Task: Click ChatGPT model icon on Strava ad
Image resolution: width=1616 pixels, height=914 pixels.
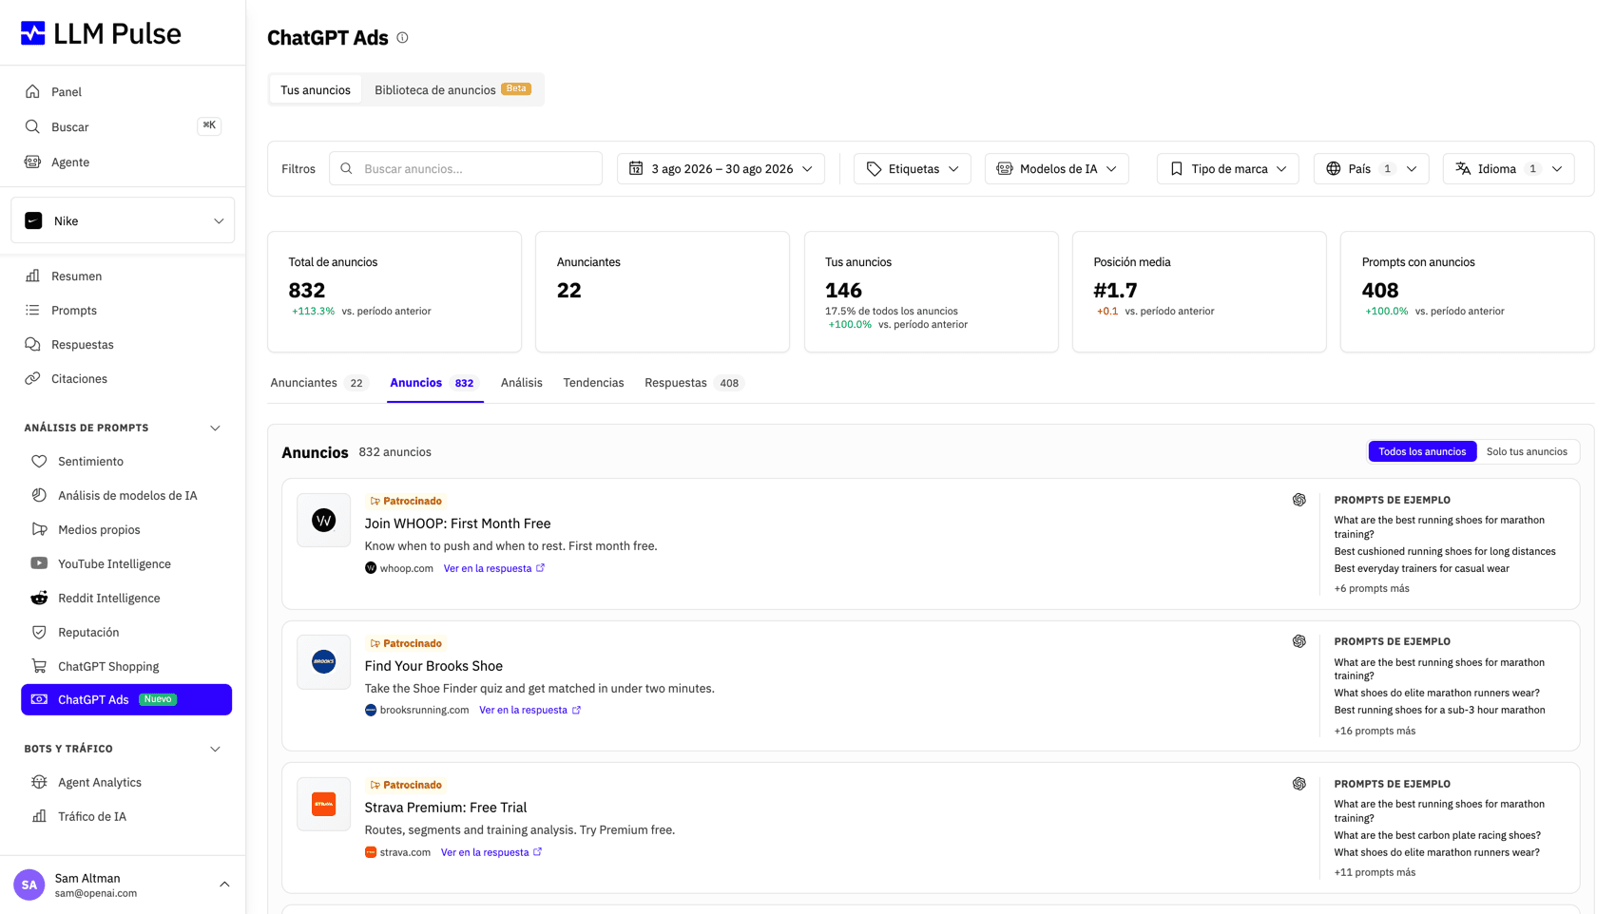Action: [x=1299, y=784]
